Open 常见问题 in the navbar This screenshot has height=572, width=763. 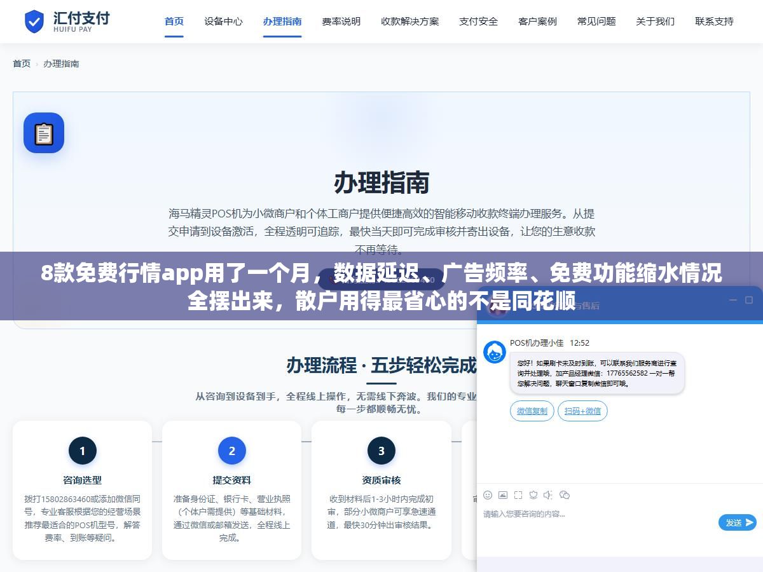596,22
